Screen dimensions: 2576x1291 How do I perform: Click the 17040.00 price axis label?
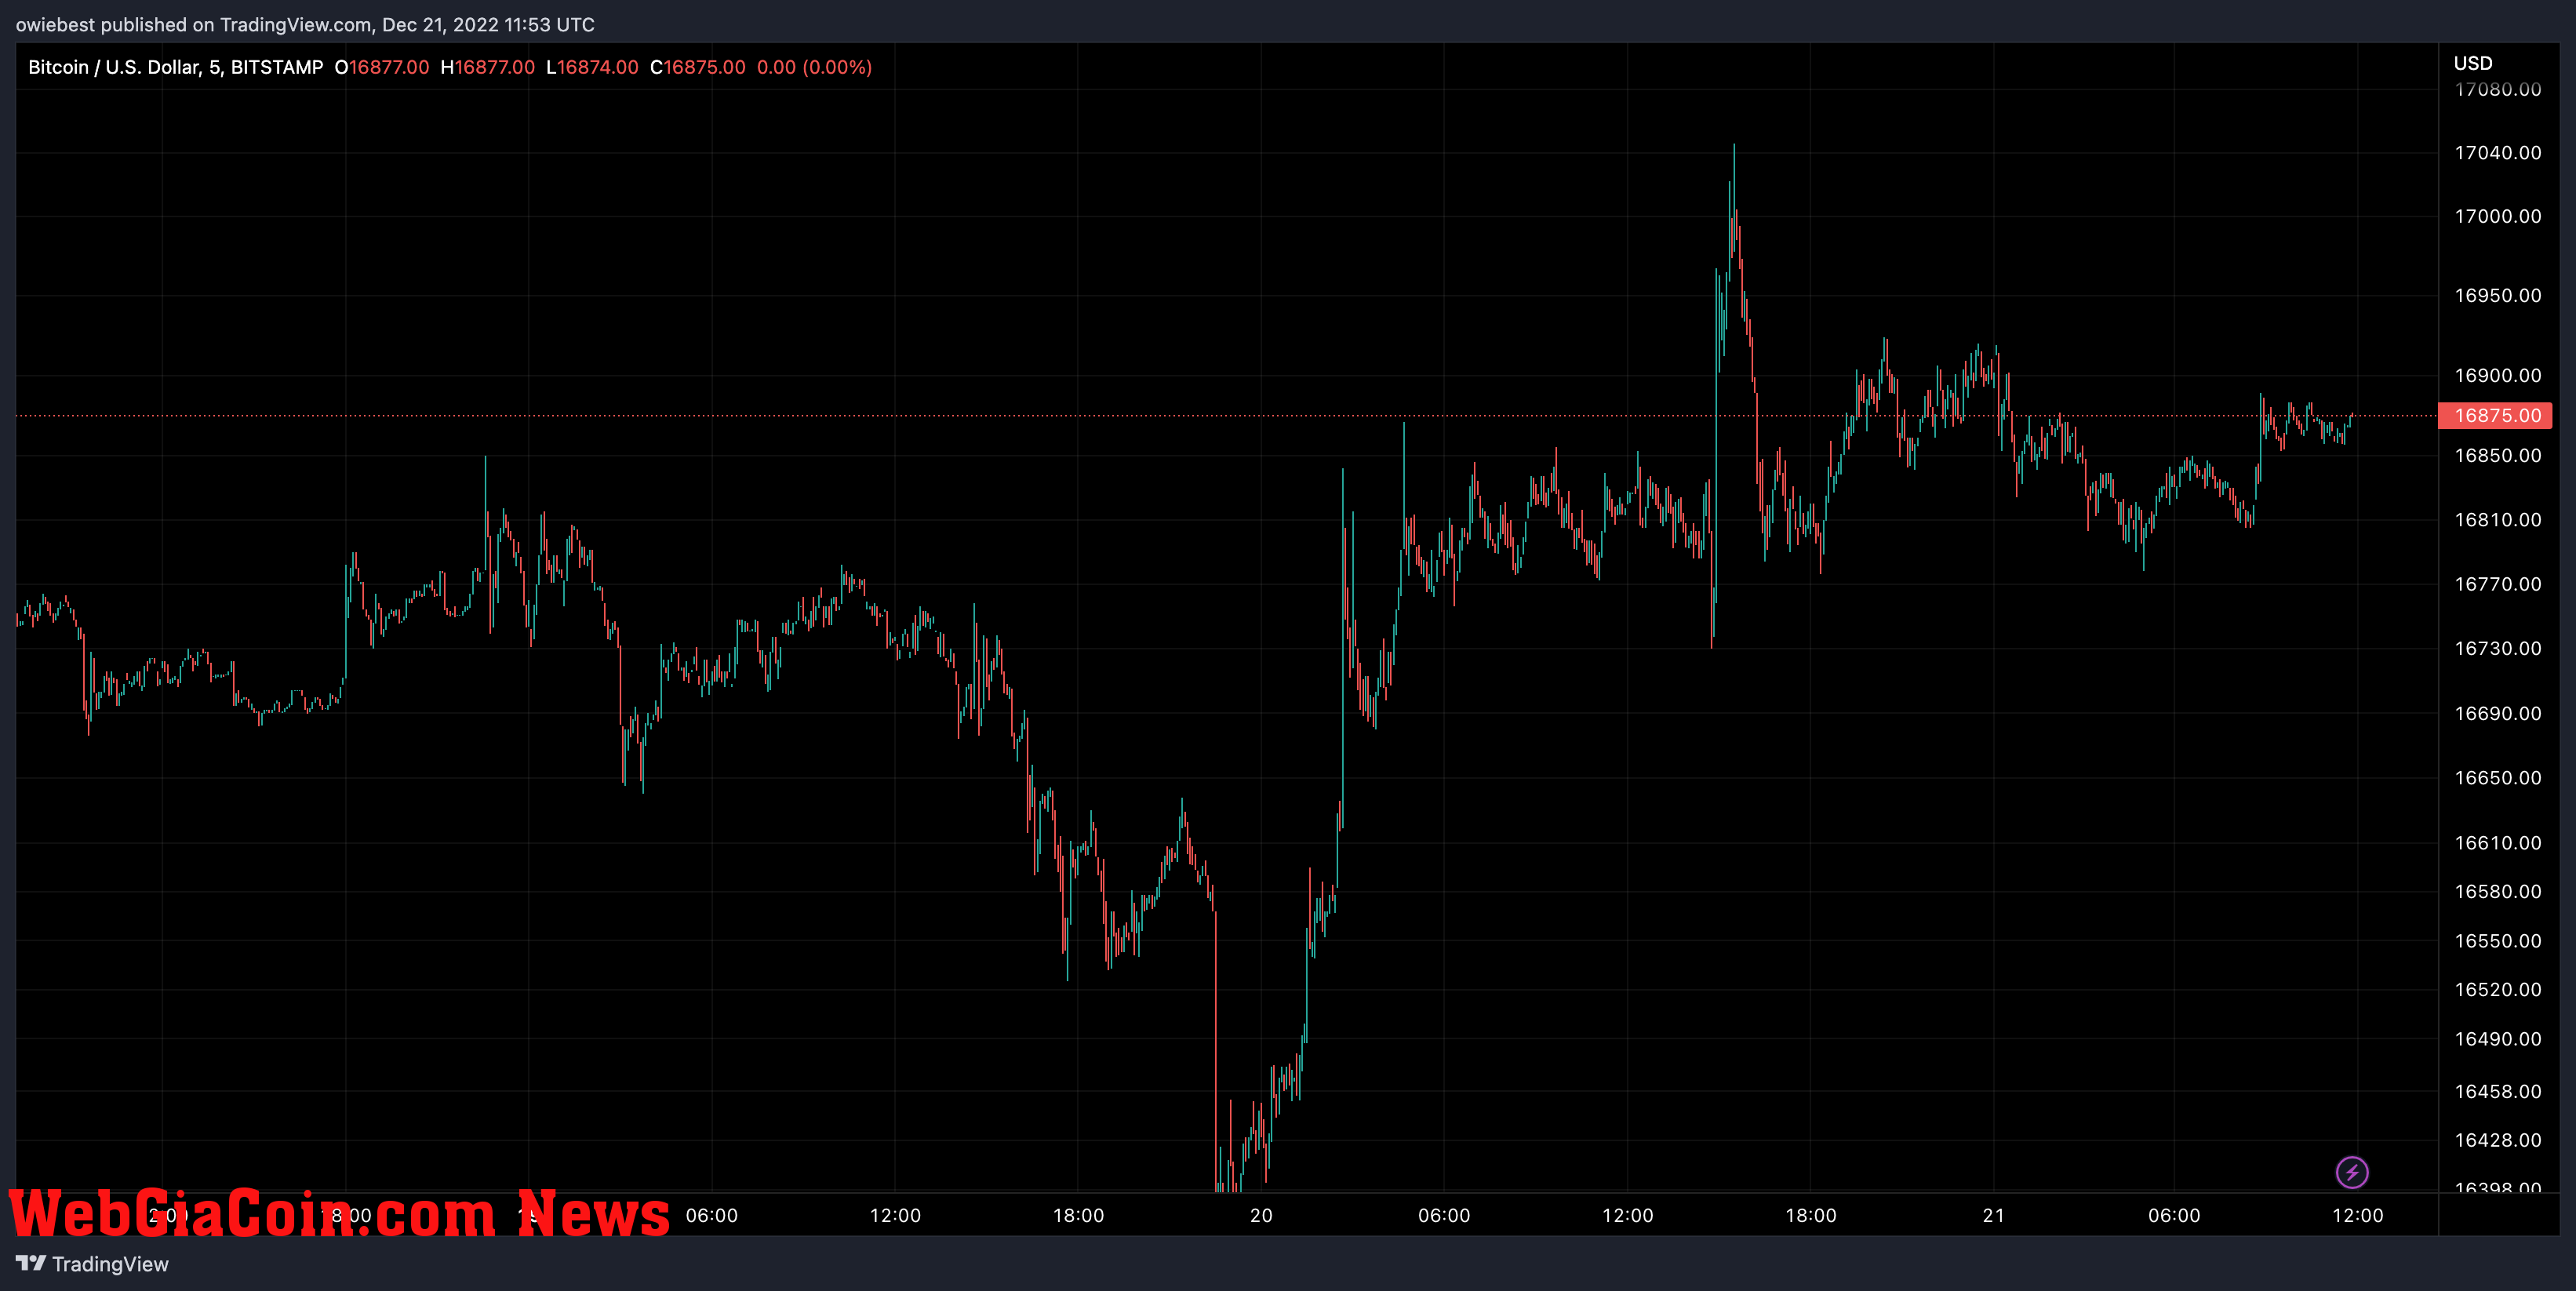click(2497, 153)
